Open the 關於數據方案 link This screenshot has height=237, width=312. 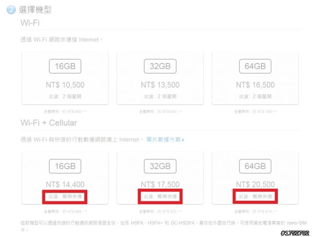(164, 140)
